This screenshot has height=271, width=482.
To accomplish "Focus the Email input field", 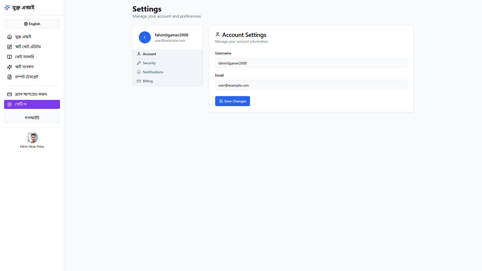I will pos(311,85).
